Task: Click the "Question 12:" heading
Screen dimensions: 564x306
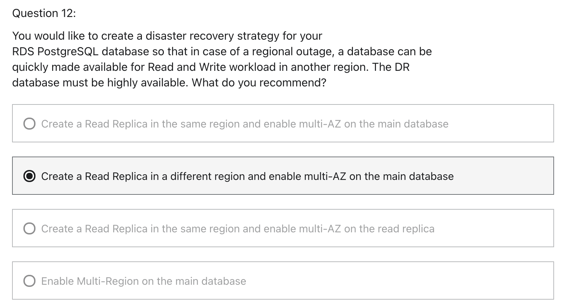Action: coord(44,13)
